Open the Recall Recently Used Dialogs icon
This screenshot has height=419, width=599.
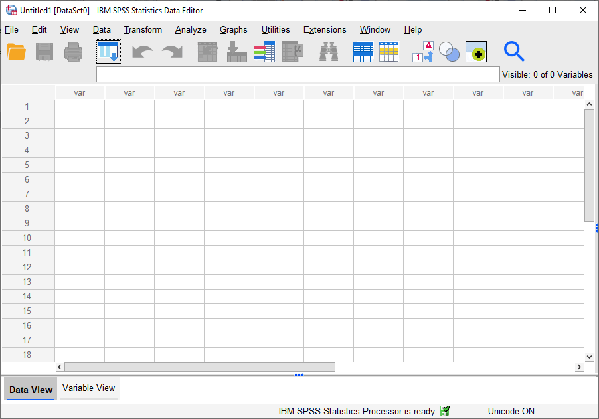(108, 52)
